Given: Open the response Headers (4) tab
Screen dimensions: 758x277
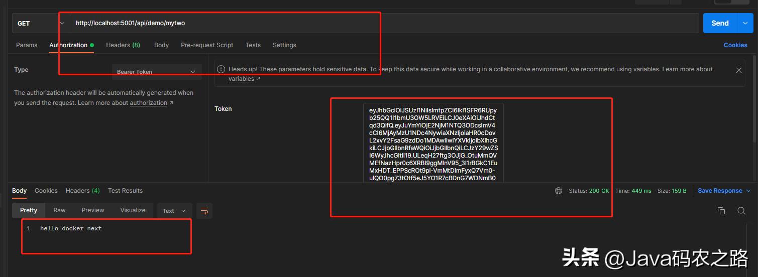Looking at the screenshot, I should click(83, 191).
